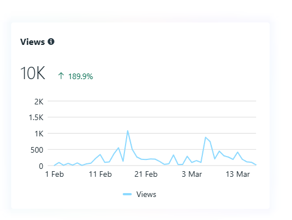Click the 21 Feb x-axis label
The width and height of the screenshot is (292, 220).
[x=146, y=174]
